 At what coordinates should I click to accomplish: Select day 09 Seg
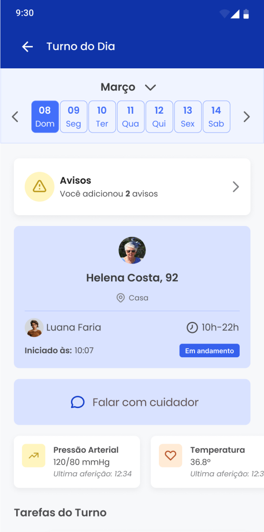(x=74, y=117)
